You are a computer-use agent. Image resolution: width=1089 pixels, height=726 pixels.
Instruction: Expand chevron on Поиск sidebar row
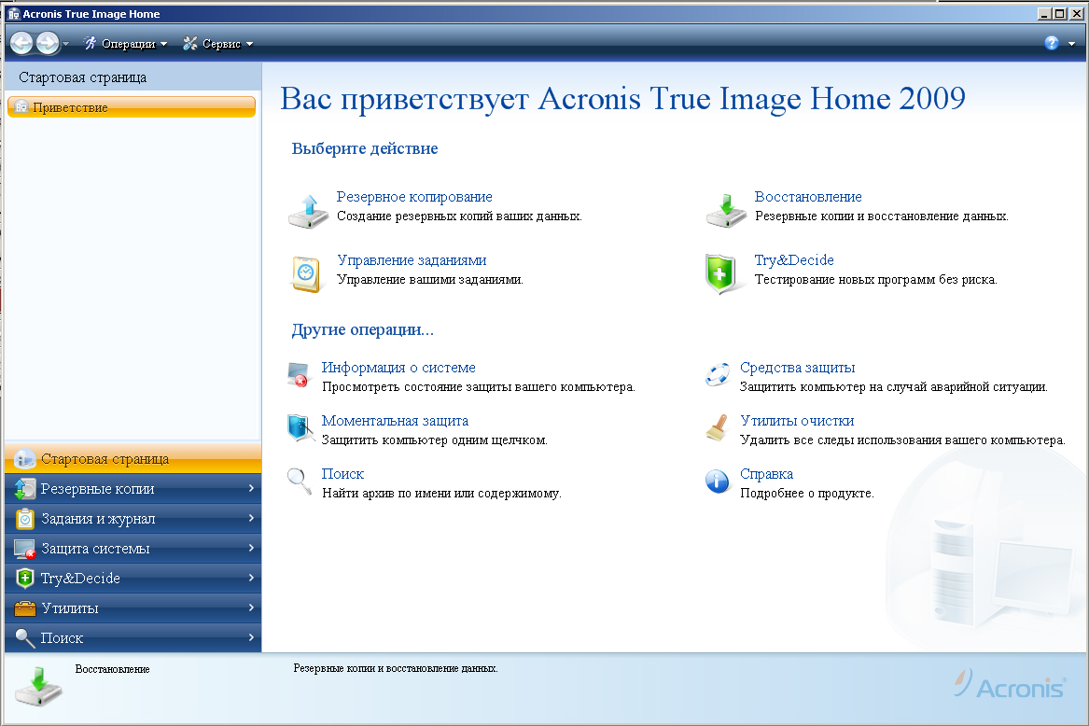251,637
